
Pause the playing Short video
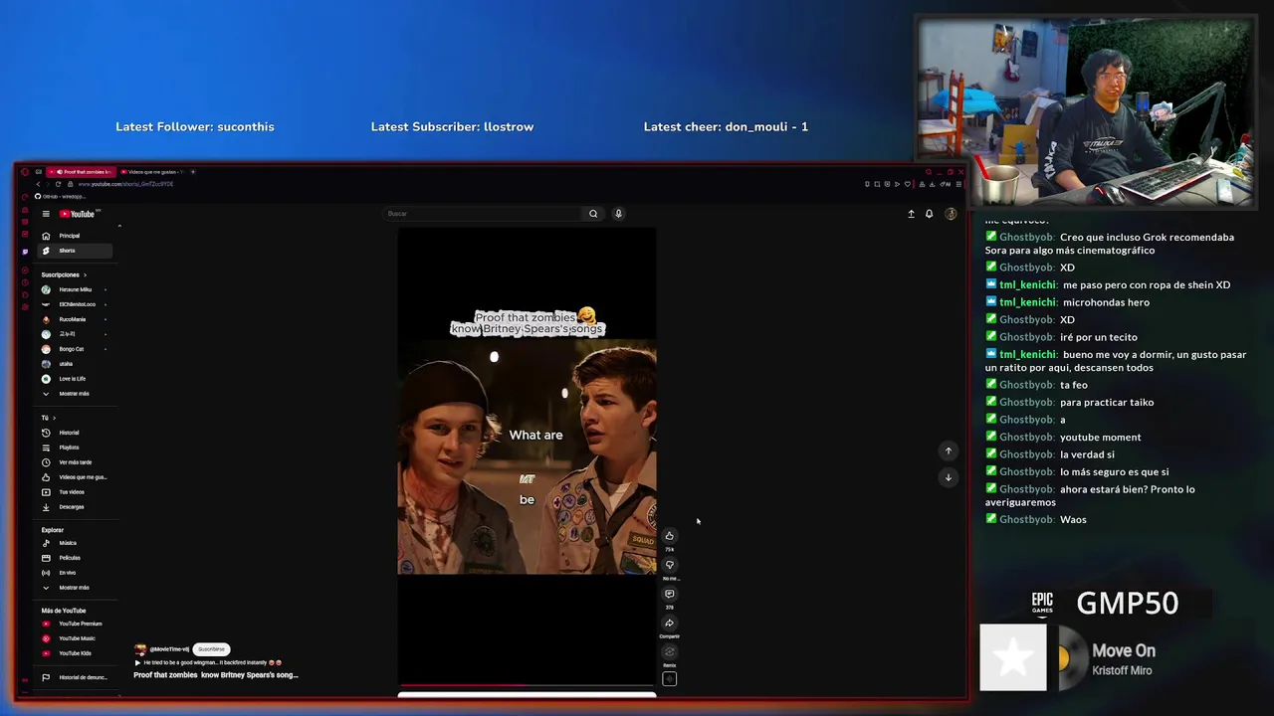(527, 457)
